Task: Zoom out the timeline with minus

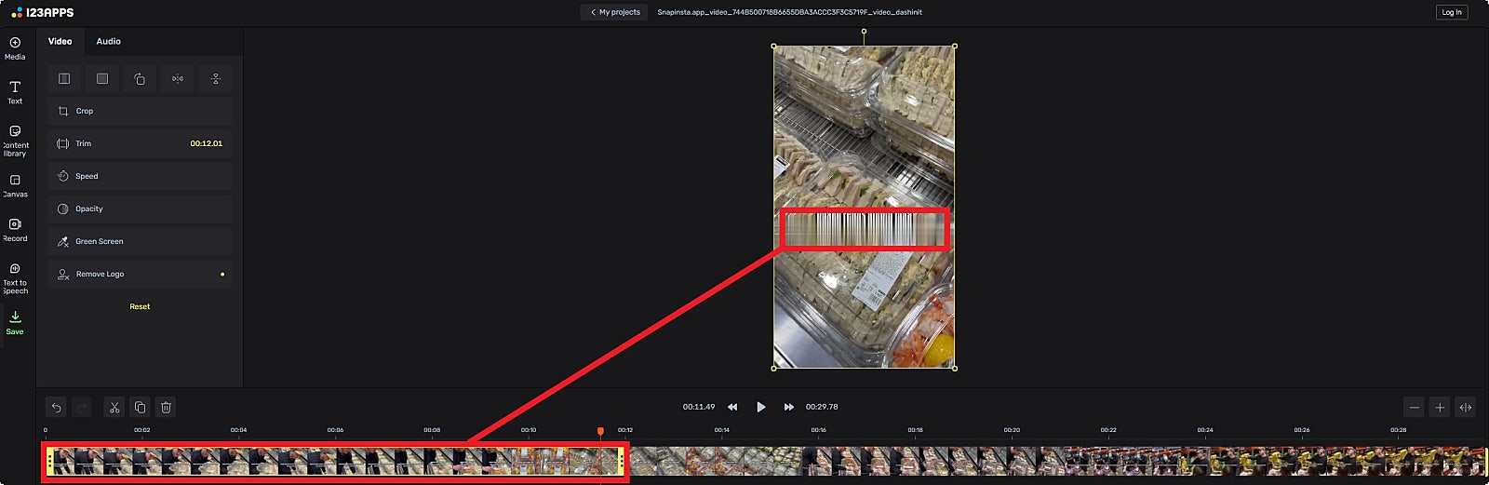Action: [1415, 407]
